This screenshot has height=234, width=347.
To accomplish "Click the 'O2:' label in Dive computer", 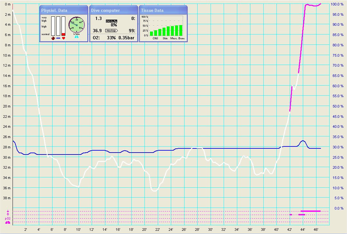I will (x=96, y=38).
